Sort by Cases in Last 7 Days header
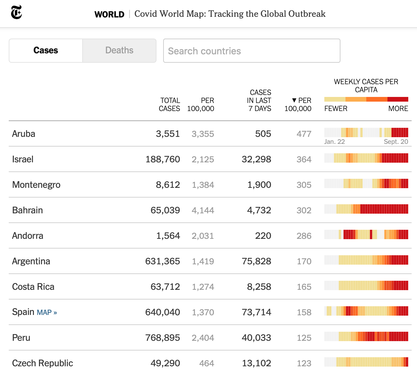This screenshot has width=417, height=375. coord(259,100)
